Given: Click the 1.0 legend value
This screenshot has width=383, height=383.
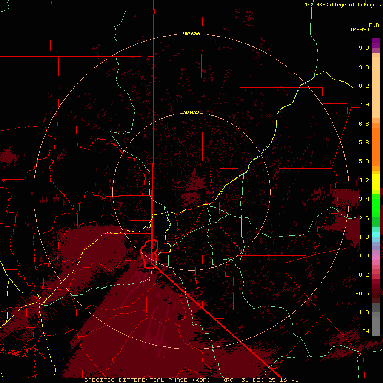Looking at the screenshot, I should (364, 256).
